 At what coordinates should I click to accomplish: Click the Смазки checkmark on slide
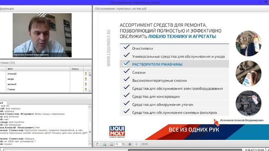click(127, 71)
